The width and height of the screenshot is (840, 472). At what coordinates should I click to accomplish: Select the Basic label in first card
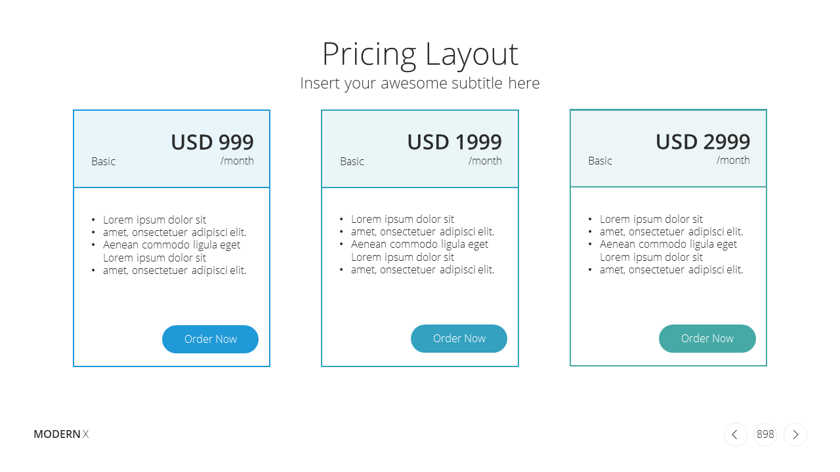click(x=103, y=161)
